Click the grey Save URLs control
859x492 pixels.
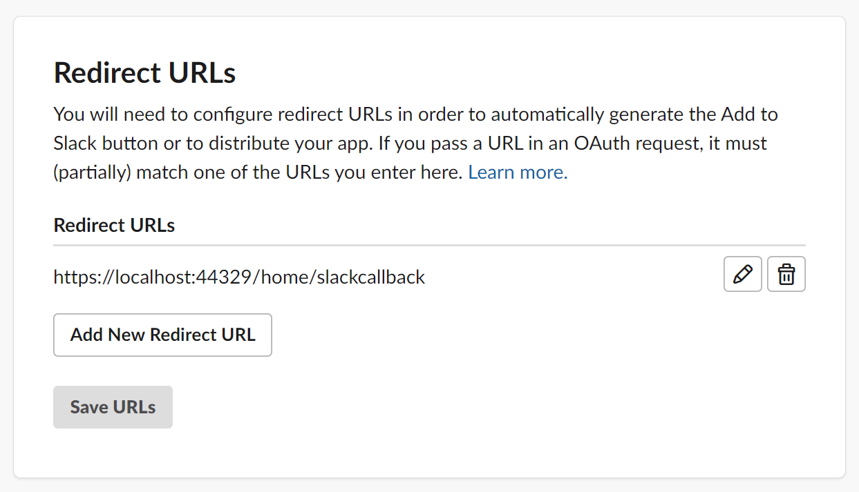tap(113, 406)
